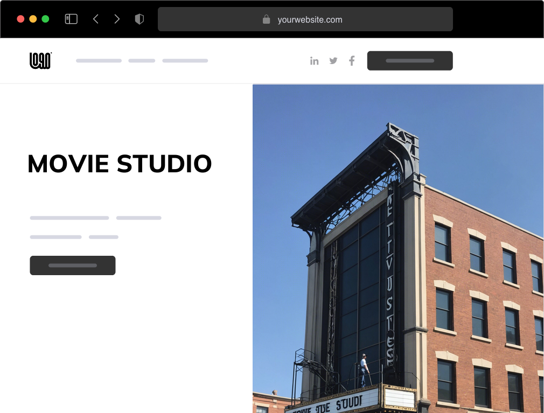Open the Facebook social icon

[x=352, y=61]
